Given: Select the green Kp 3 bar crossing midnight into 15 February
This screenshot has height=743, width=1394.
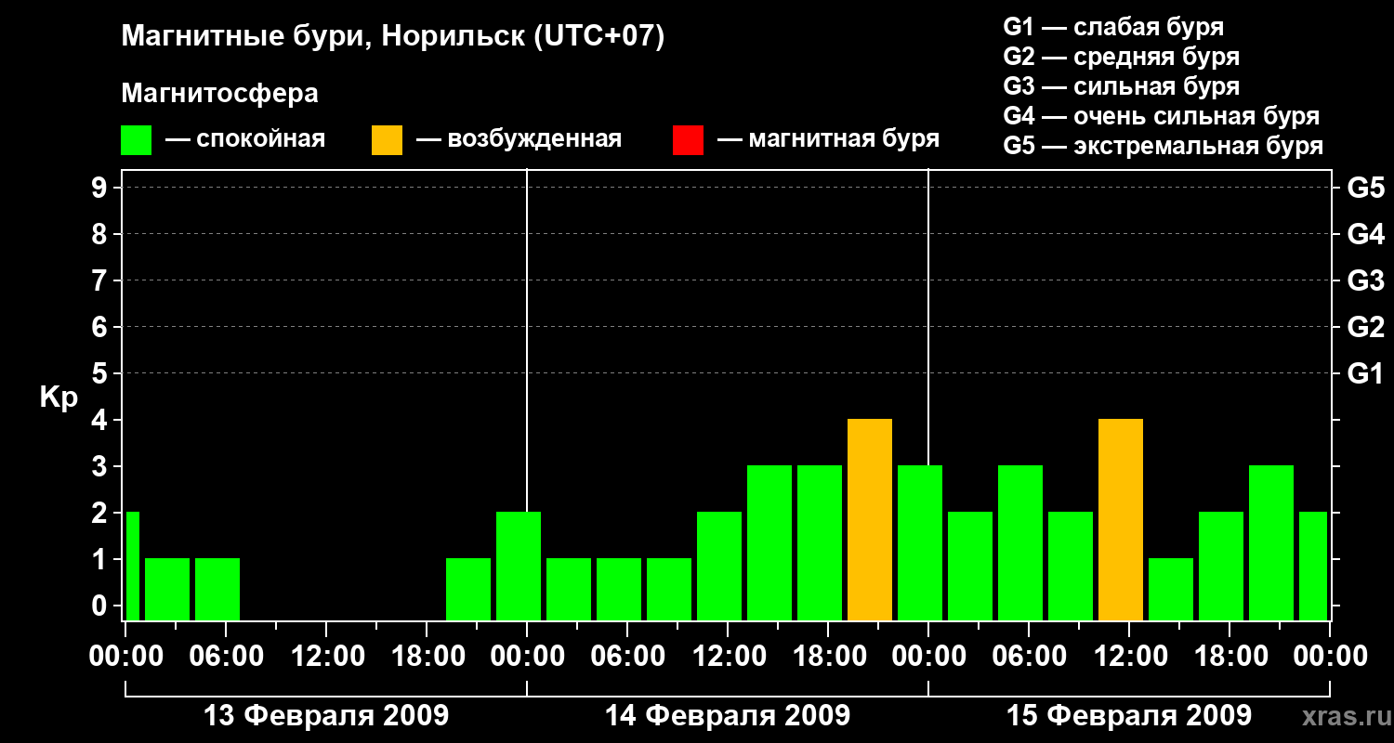Looking at the screenshot, I should [920, 543].
